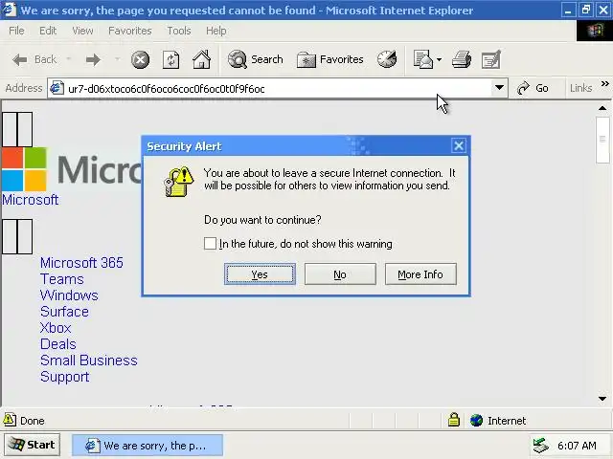
Task: Expand the Links toolbar chevron
Action: (x=604, y=84)
